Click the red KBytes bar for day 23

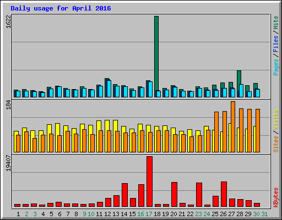tap(199, 195)
